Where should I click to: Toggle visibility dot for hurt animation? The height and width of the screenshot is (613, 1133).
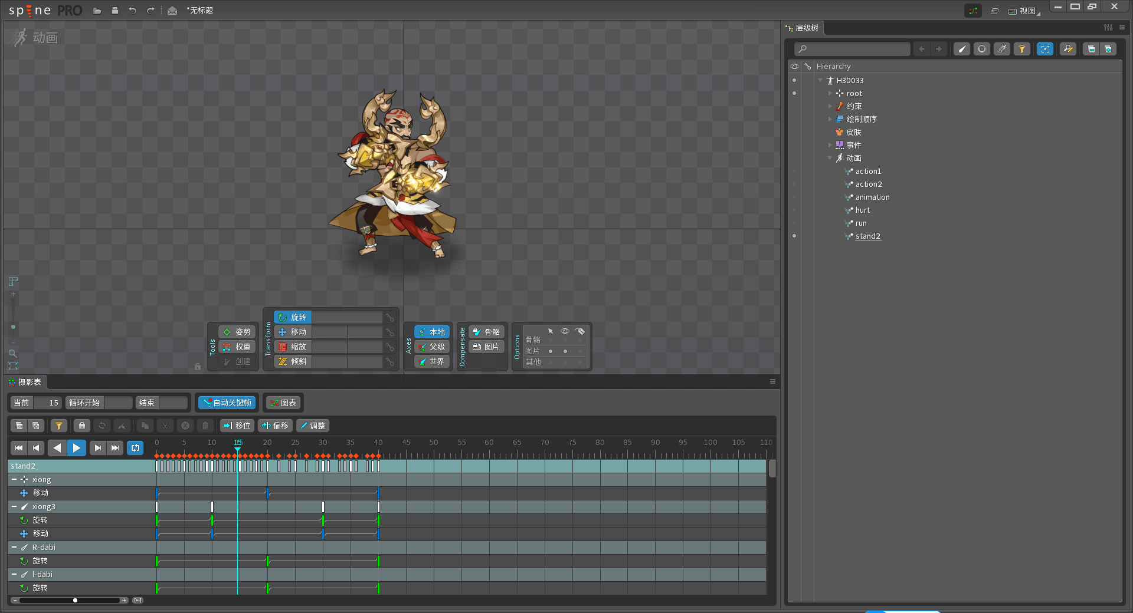pos(794,210)
